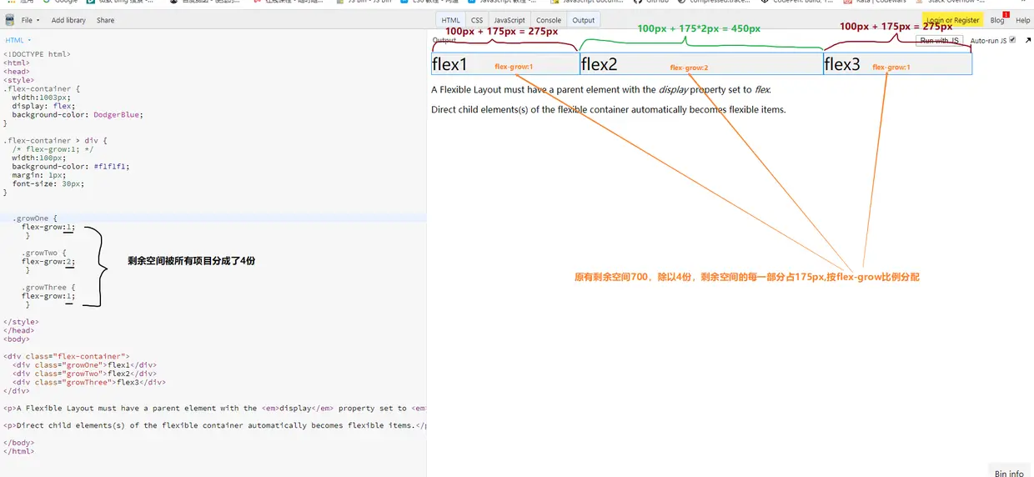The width and height of the screenshot is (1034, 477).
Task: Click the '<div class="flex-container">' code line
Action: tap(67, 356)
